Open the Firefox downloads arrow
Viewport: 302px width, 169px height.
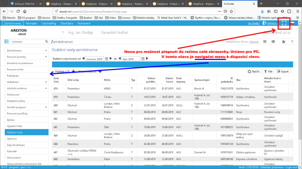point(262,11)
